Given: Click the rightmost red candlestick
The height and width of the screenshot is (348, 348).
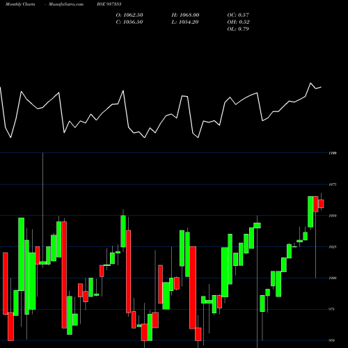Looking at the screenshot, I should coord(321,204).
